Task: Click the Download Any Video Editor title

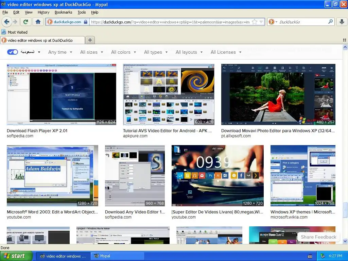Action: click(135, 212)
